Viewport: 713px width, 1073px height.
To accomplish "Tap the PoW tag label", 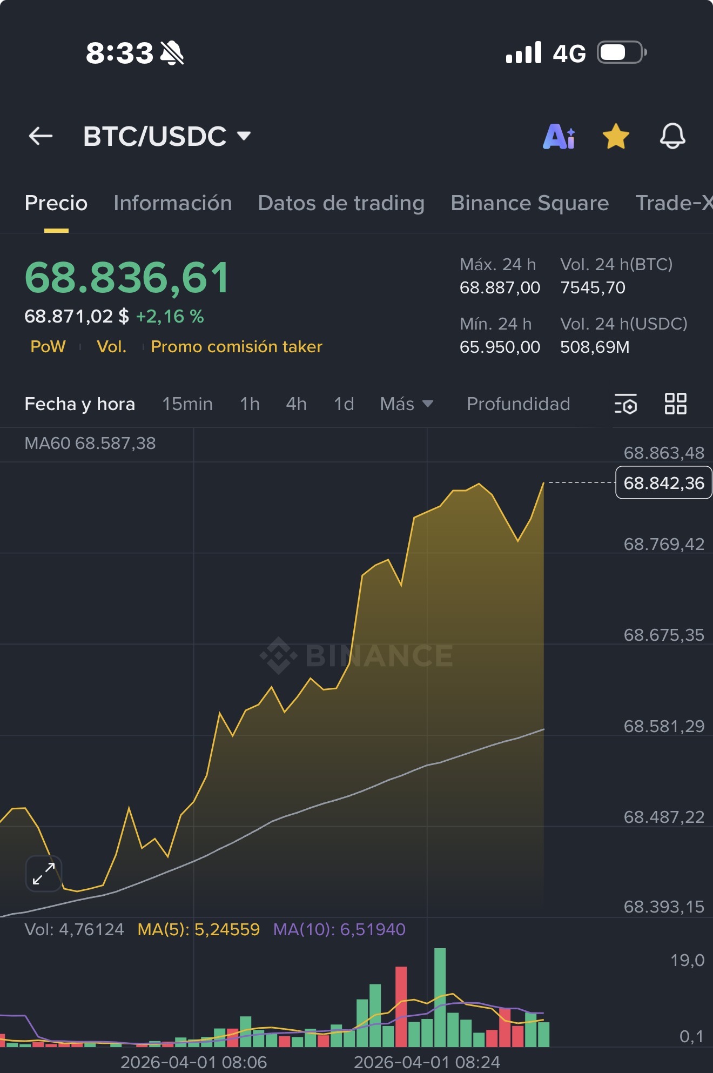I will [48, 346].
